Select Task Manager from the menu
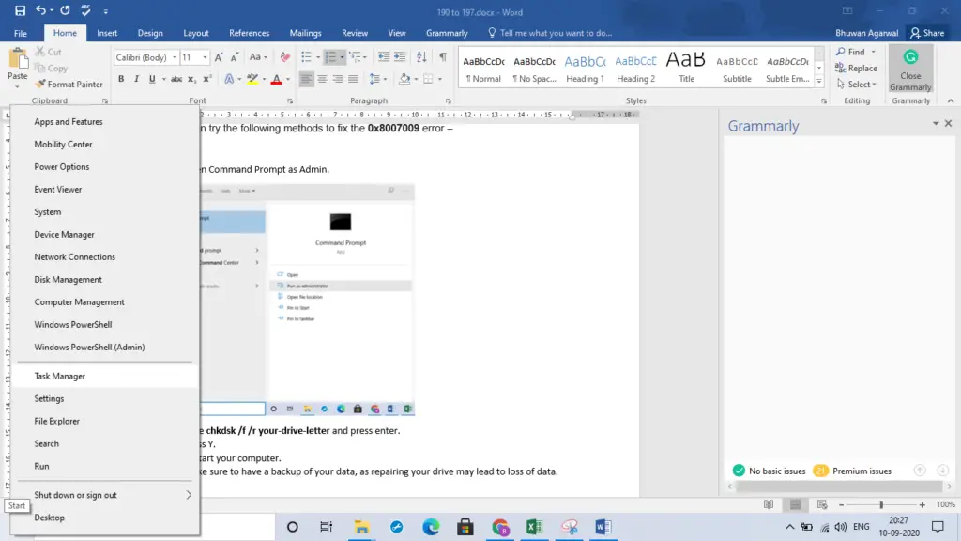The image size is (961, 541). coord(105,376)
